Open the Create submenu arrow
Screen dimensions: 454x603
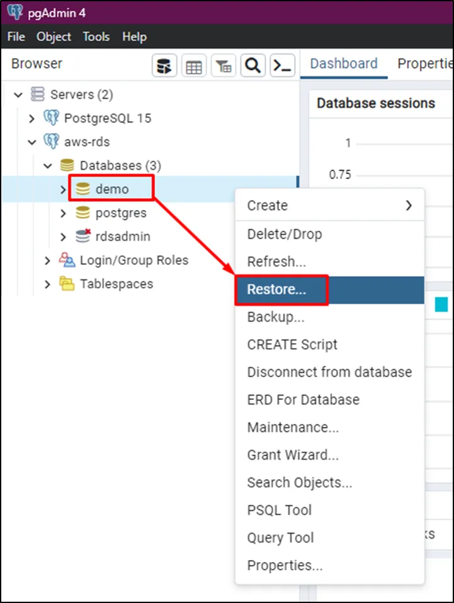409,206
